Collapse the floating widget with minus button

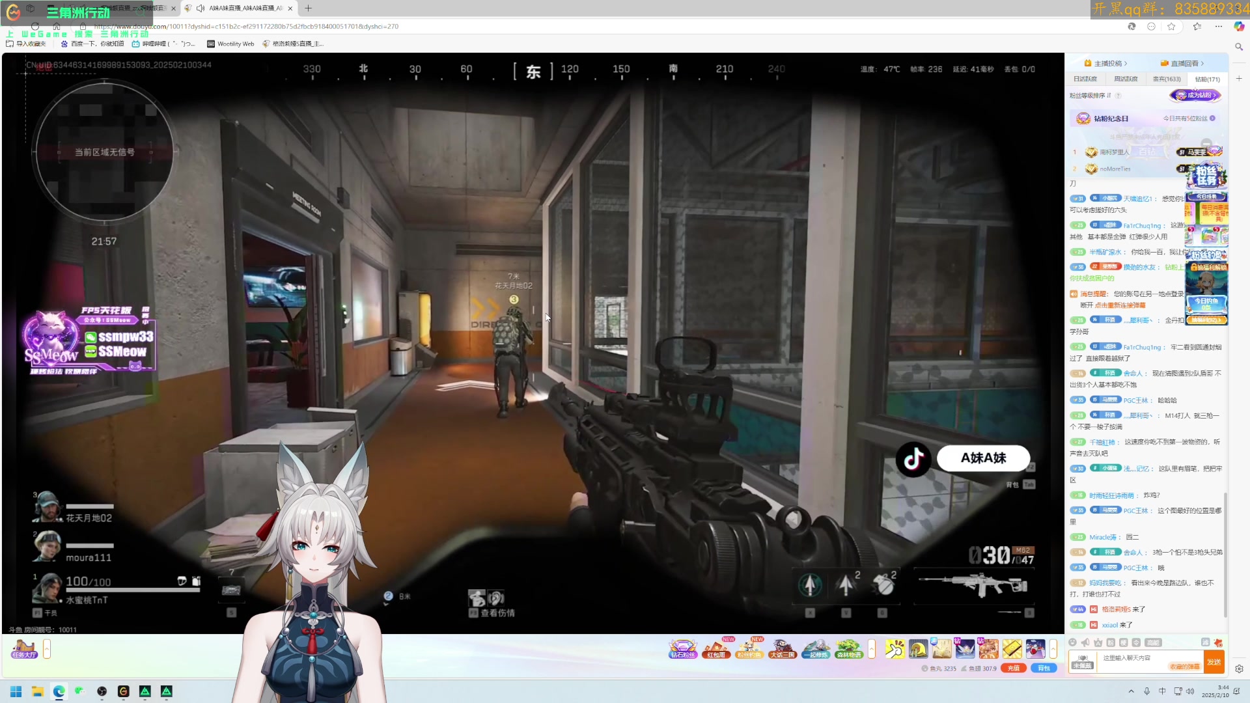(x=1206, y=144)
